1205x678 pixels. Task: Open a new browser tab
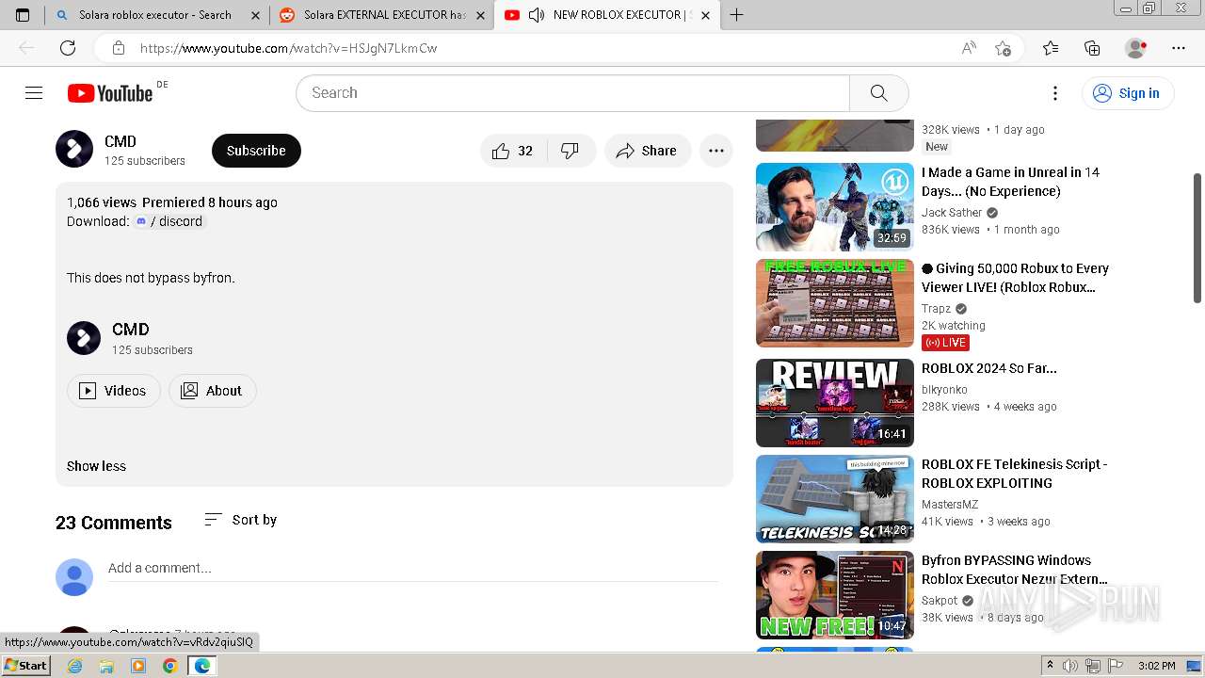(x=736, y=15)
